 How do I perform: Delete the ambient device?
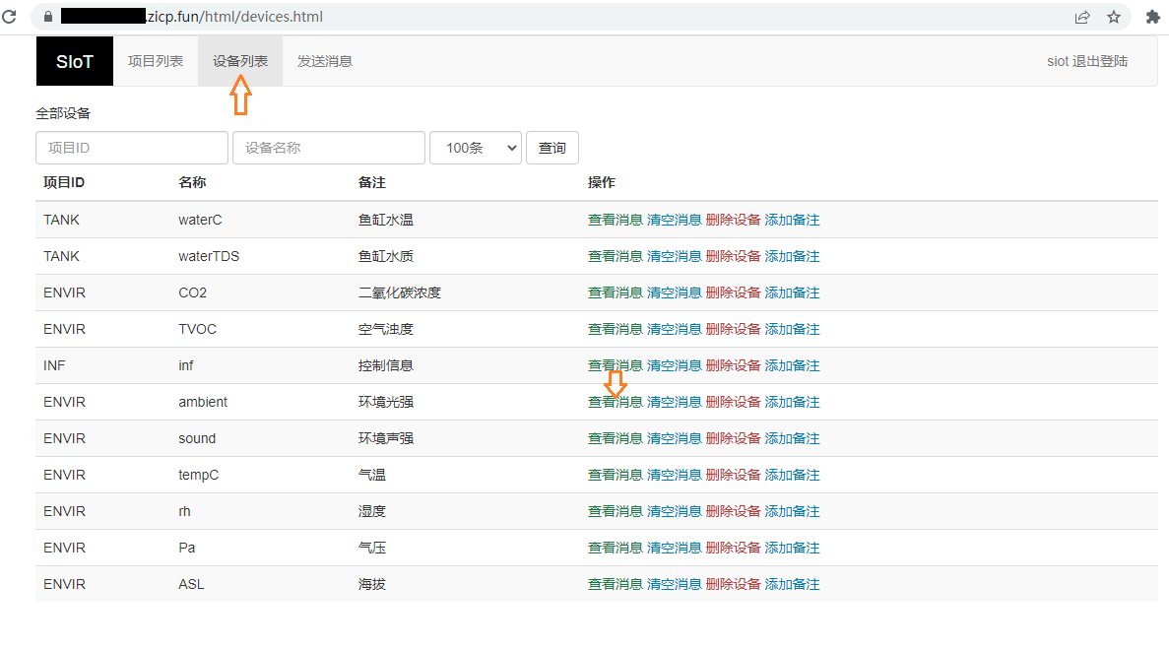pyautogui.click(x=733, y=403)
